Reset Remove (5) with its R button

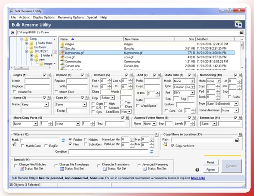coord(131,75)
